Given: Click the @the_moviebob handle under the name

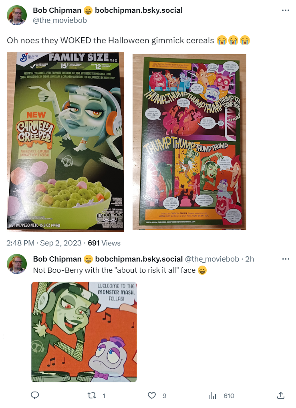Looking at the screenshot, I should [60, 20].
